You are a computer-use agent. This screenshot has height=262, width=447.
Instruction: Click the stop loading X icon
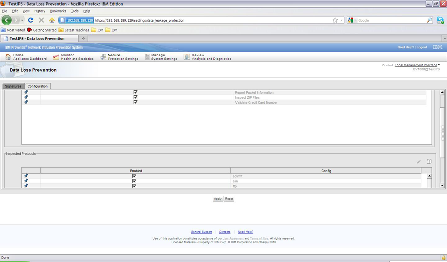41,20
